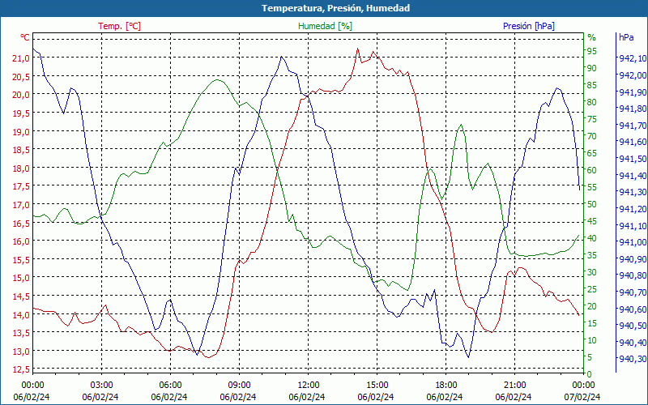Click the '07/02/24' date label

pyautogui.click(x=582, y=397)
